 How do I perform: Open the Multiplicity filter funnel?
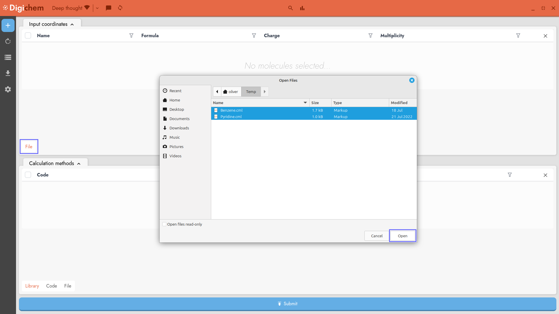point(518,35)
